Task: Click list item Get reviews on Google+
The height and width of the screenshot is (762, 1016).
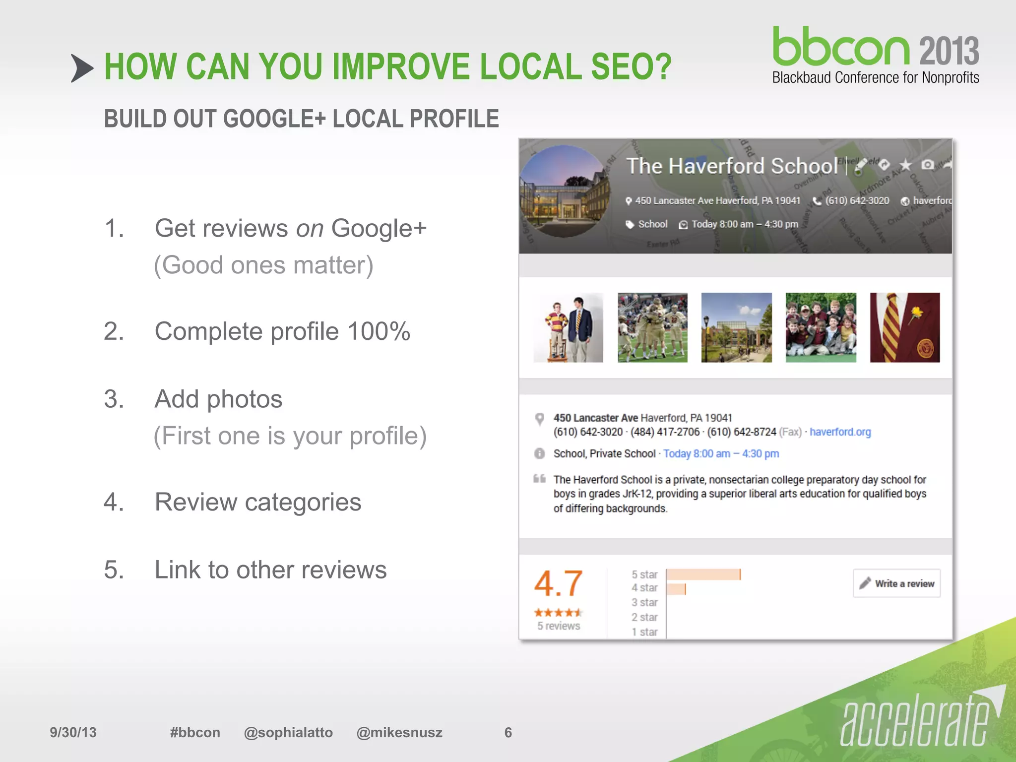Action: coord(291,229)
